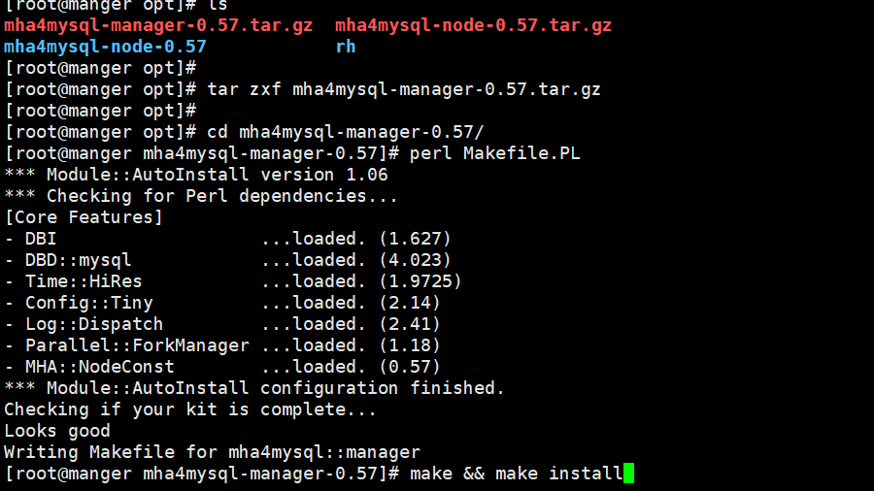Click the green terminal cursor block
Screen dimensions: 874x491
[628, 474]
